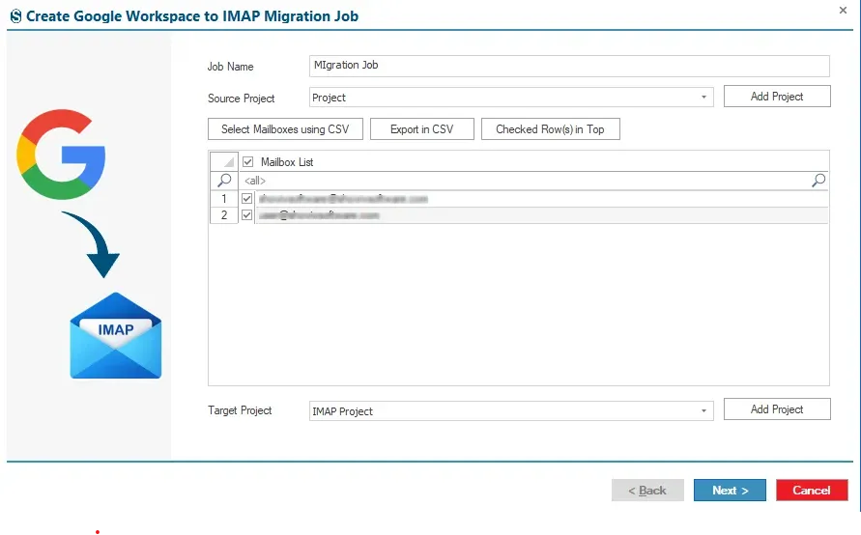Click Select Mailboxes using CSV button
Screen dimensions: 861x535
[285, 129]
